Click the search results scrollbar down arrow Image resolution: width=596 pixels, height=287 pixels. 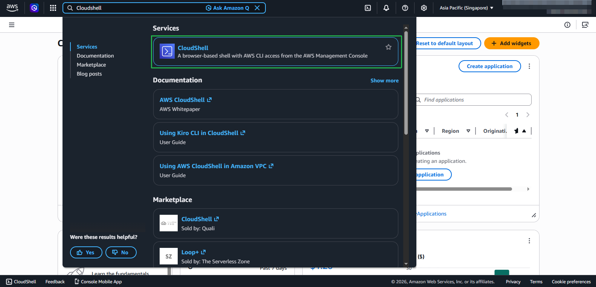(406, 264)
